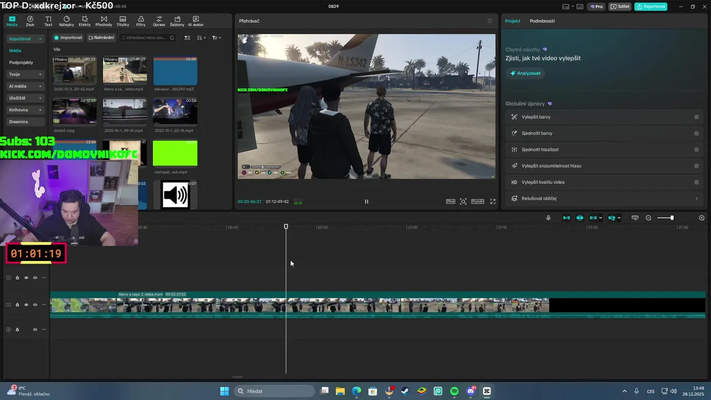The image size is (711, 400).
Task: Click the Nahrávání record button
Action: (x=101, y=38)
